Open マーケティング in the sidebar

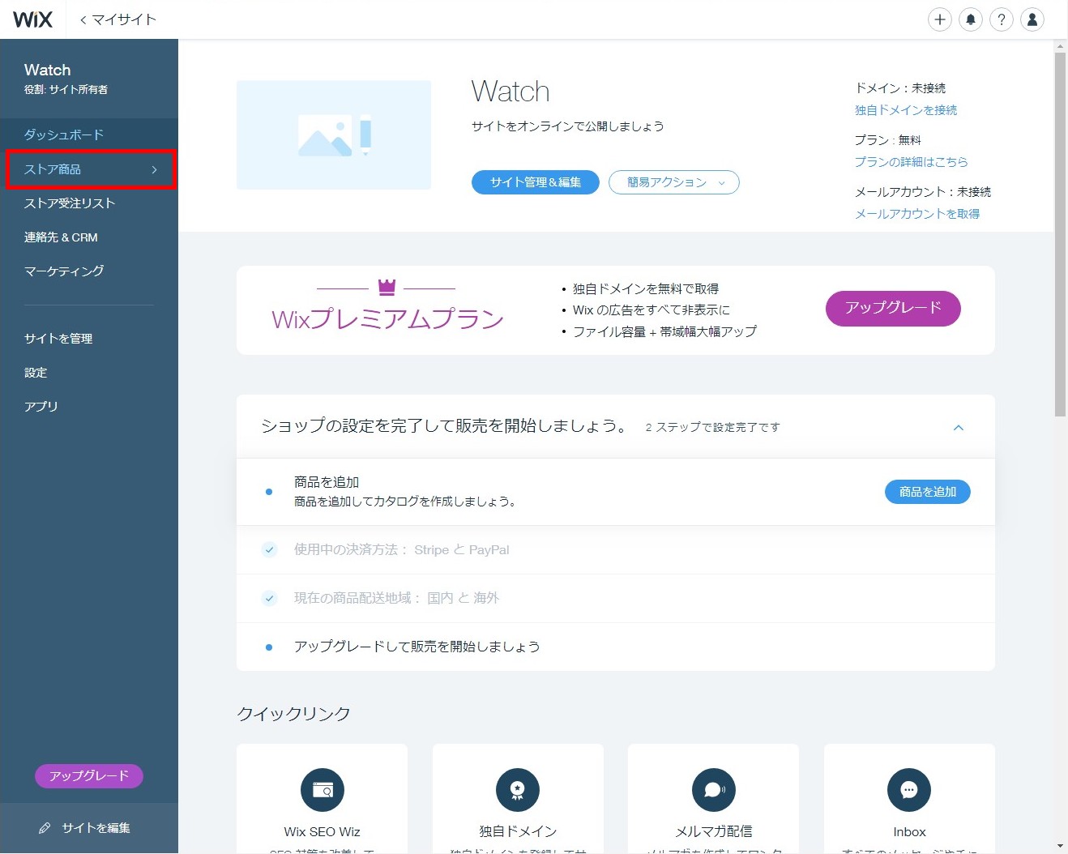click(x=64, y=271)
